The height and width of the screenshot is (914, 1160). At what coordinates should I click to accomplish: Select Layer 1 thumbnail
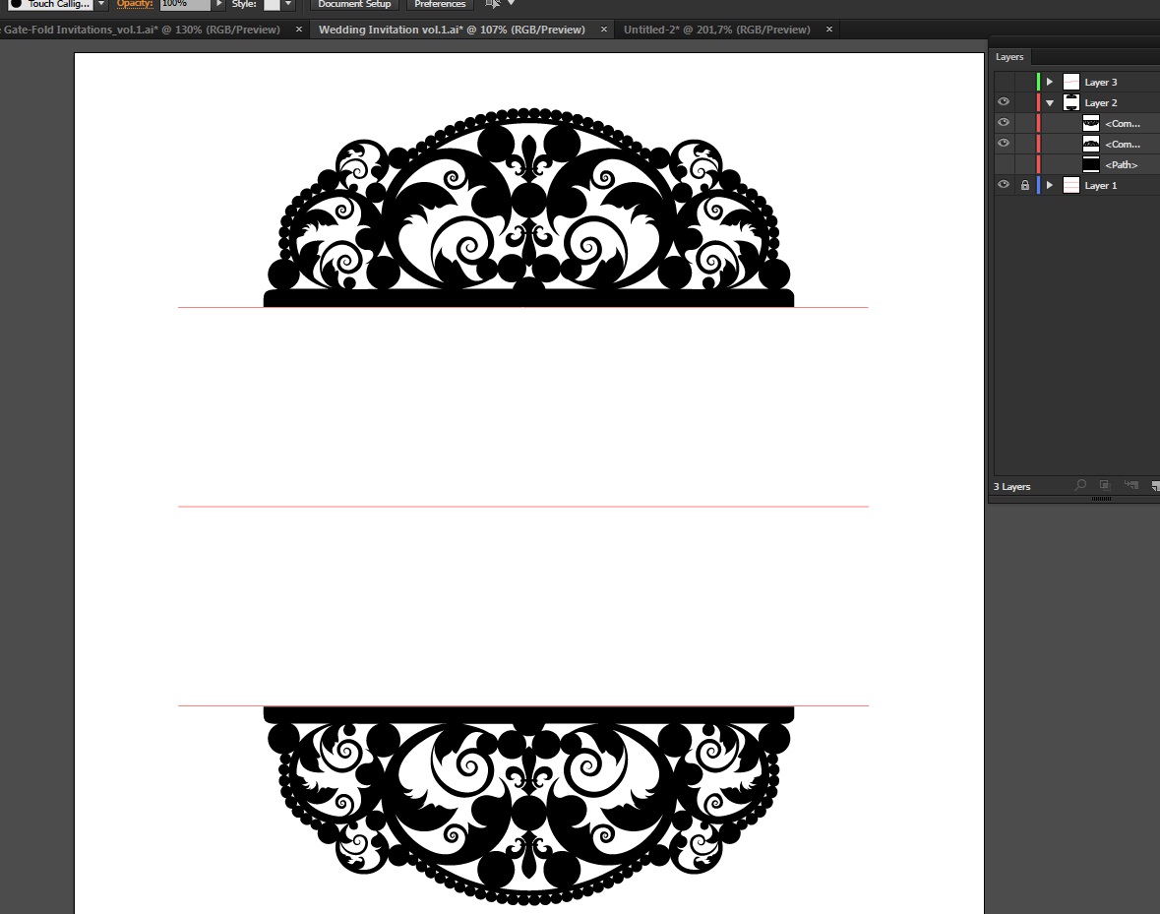tap(1071, 185)
